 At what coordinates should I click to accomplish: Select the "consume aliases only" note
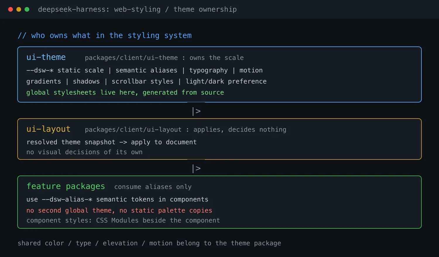(x=153, y=187)
